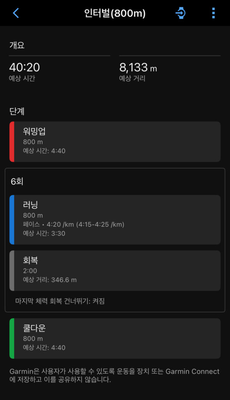Tap the 40:20 estimated time value
230x400 pixels.
[x=25, y=67]
